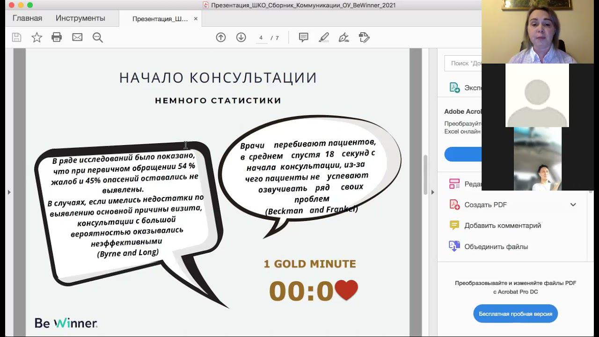Go to previous page arrow

[221, 37]
